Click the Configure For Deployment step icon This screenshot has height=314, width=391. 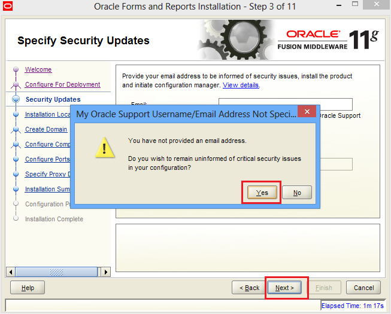[x=16, y=85]
